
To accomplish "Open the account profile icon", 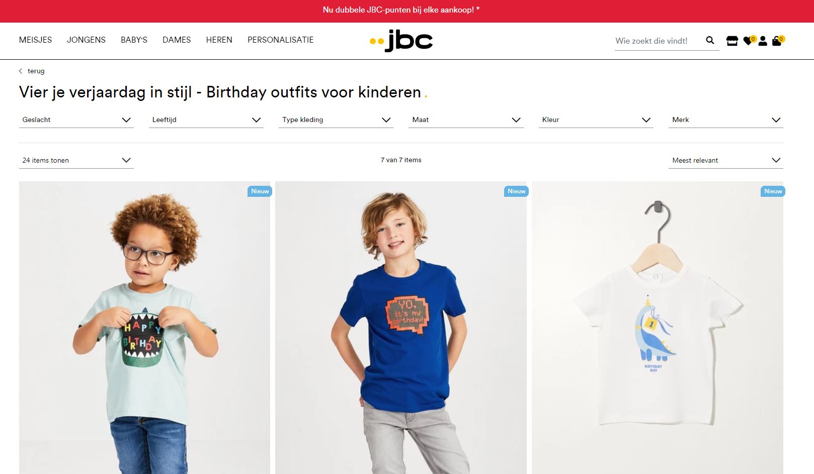I will (x=763, y=41).
